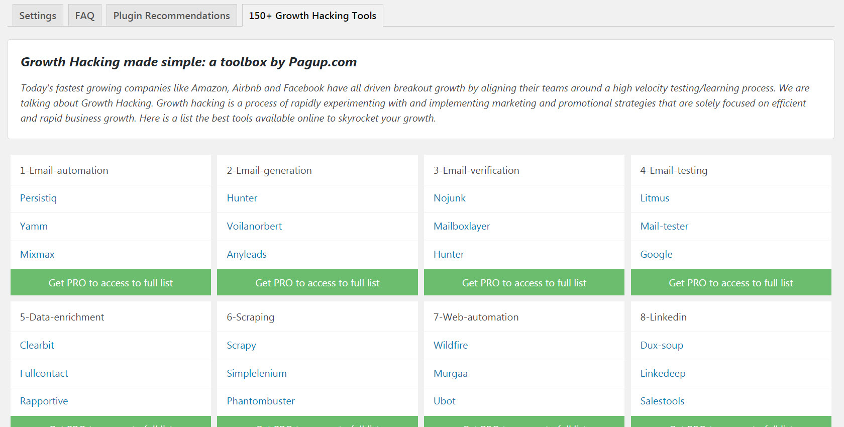Click the Phantombuster scraping link
844x427 pixels.
261,401
